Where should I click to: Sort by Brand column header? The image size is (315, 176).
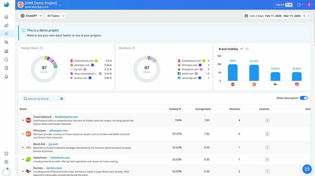[23, 109]
